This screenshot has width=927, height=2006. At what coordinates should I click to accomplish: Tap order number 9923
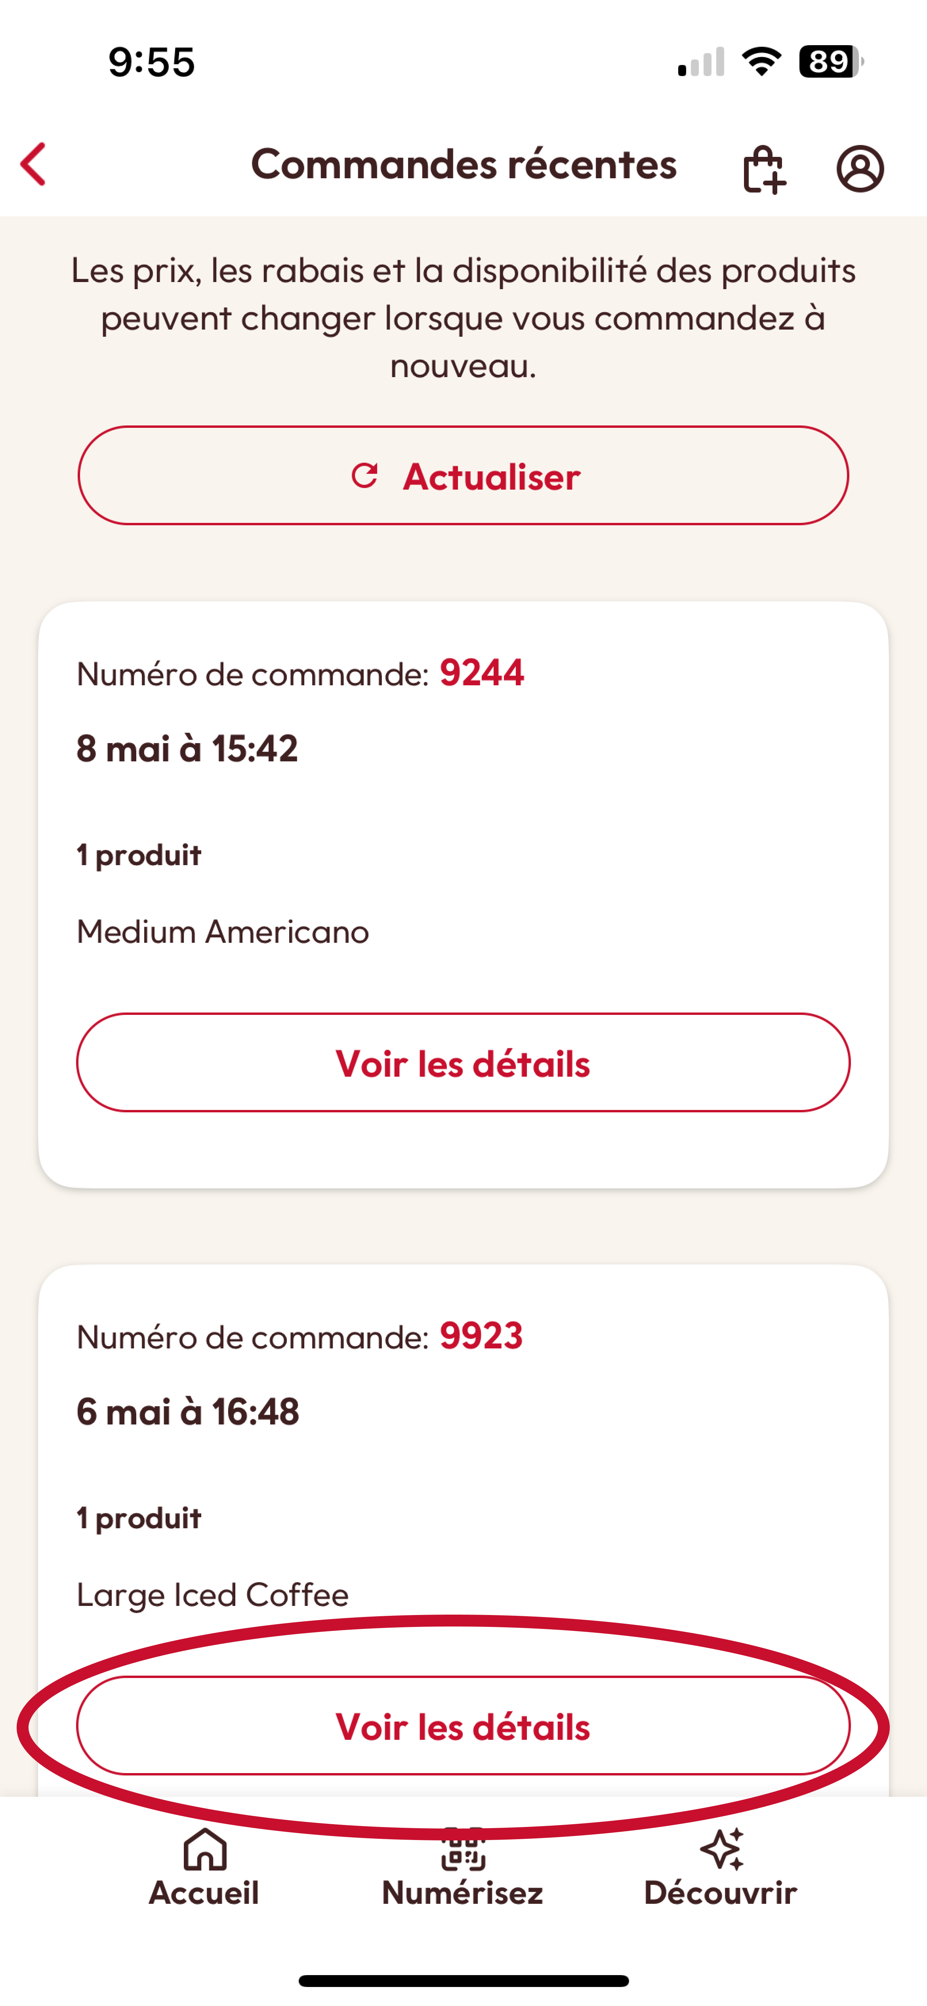click(x=481, y=1336)
